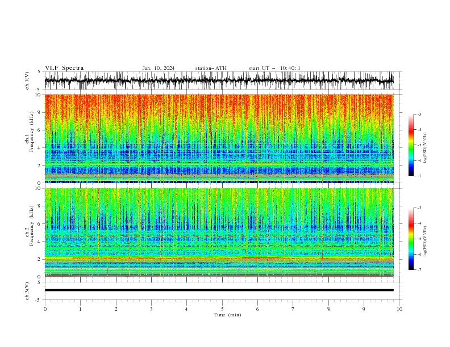
Task: Click the "VLF Spectra" title text
Action: click(x=64, y=68)
